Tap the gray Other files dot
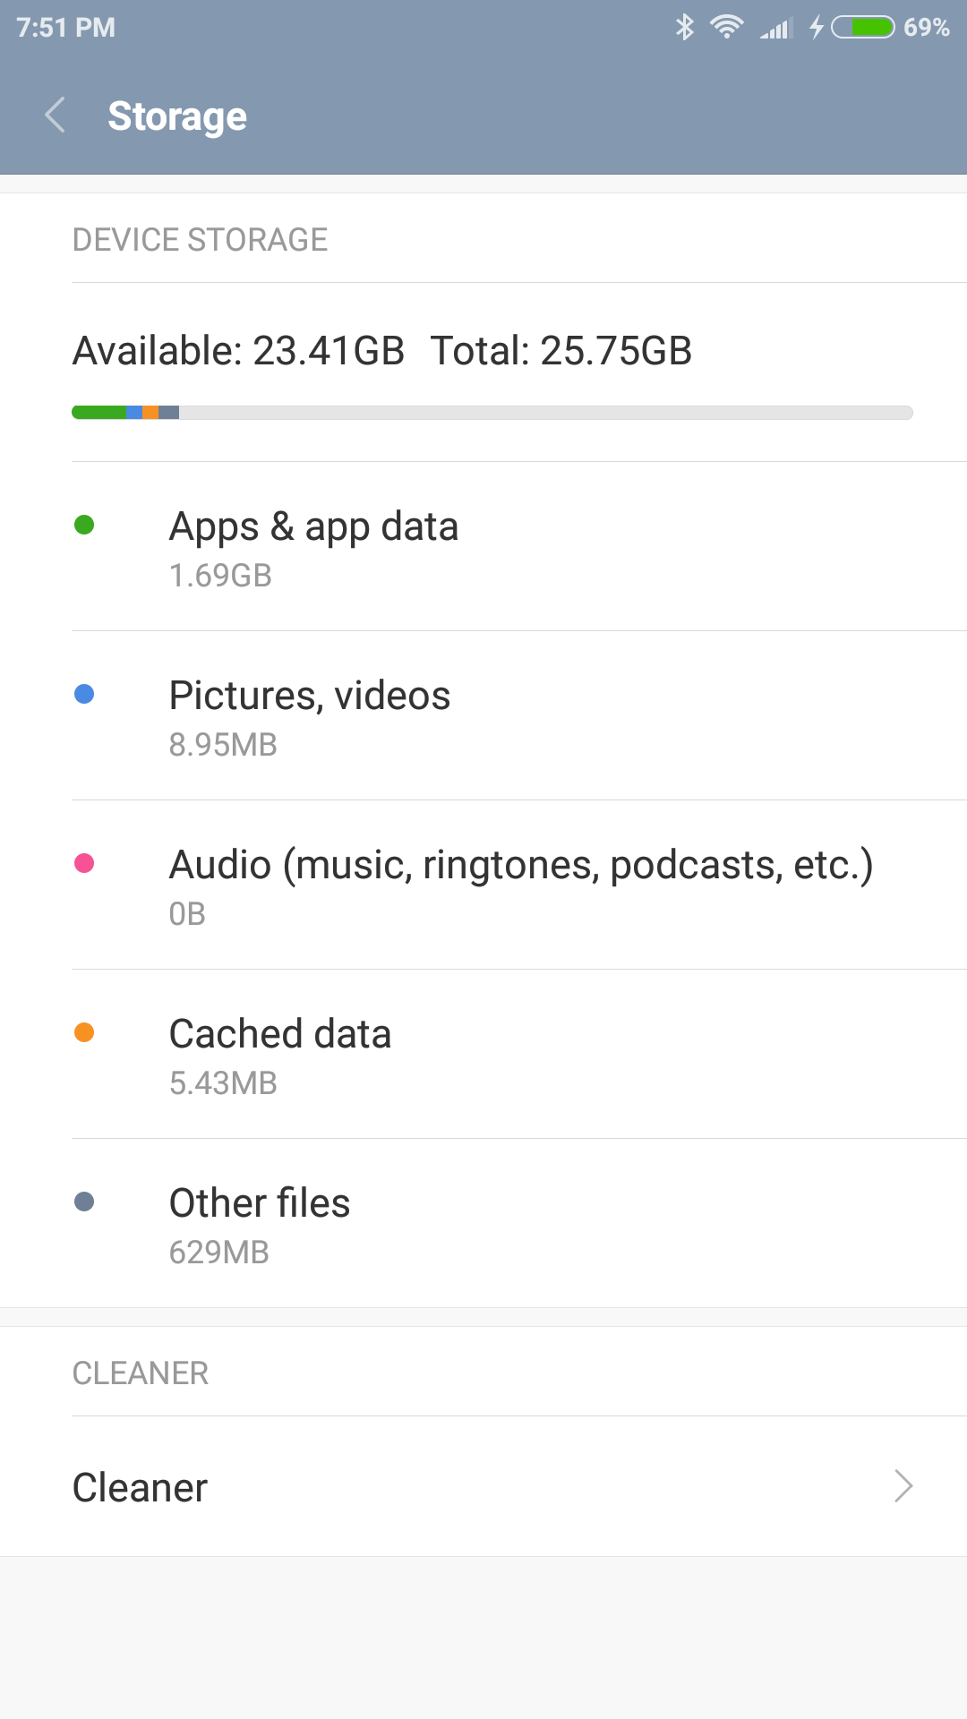Image resolution: width=967 pixels, height=1719 pixels. point(84,1202)
